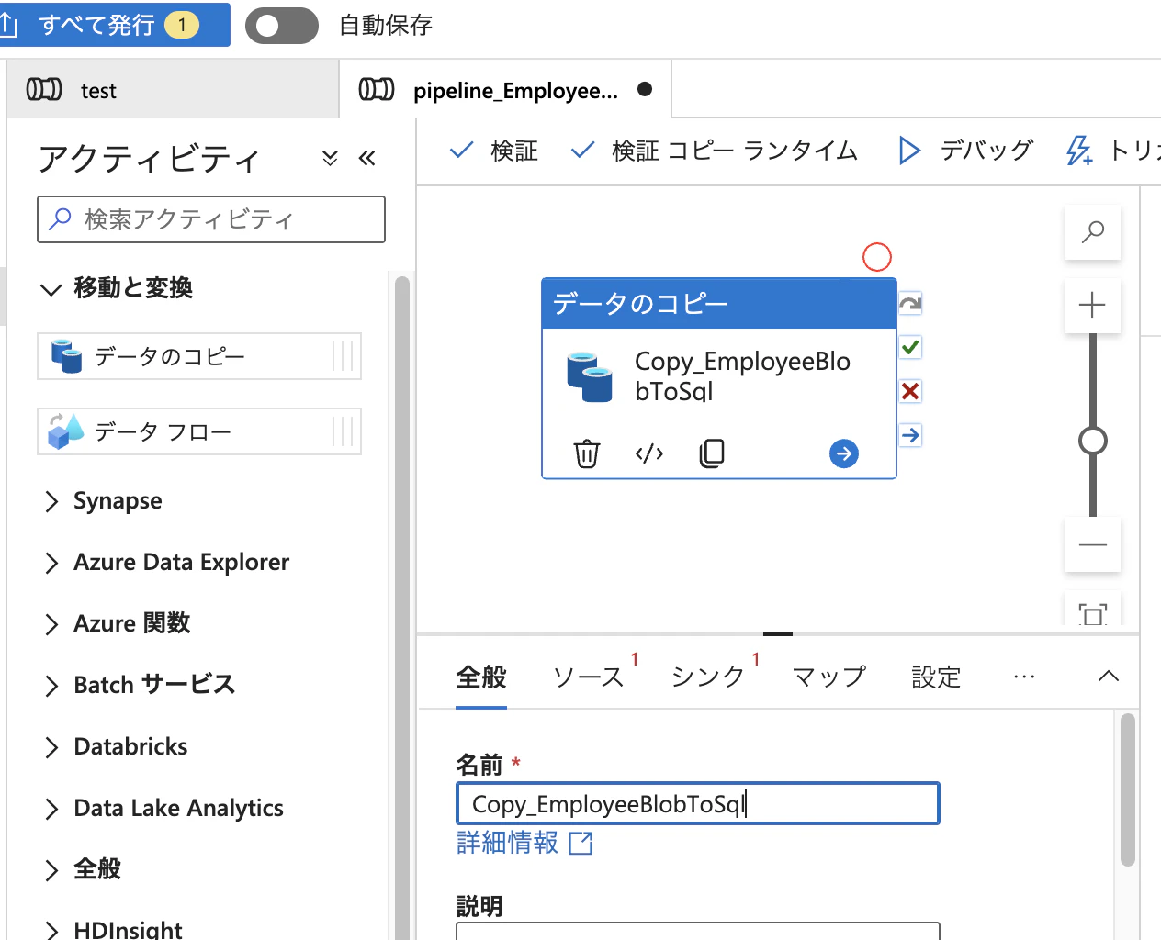1161x940 pixels.
Task: Select the green success output icon
Action: coord(909,347)
